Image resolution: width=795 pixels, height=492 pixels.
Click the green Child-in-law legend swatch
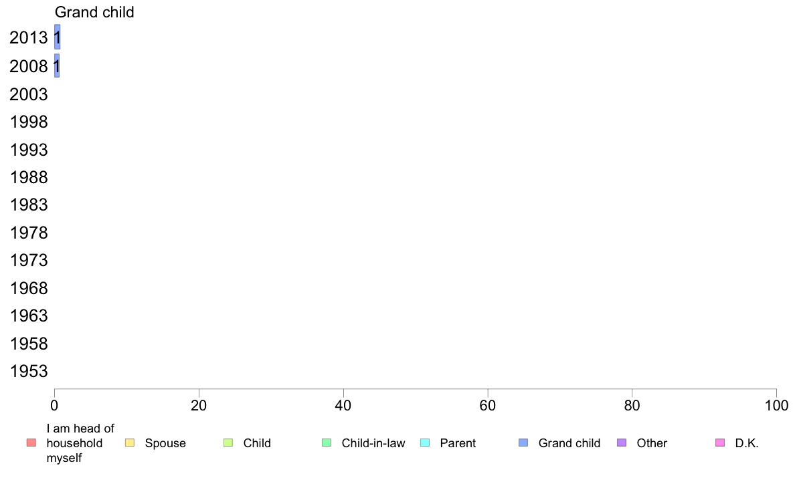pos(327,443)
